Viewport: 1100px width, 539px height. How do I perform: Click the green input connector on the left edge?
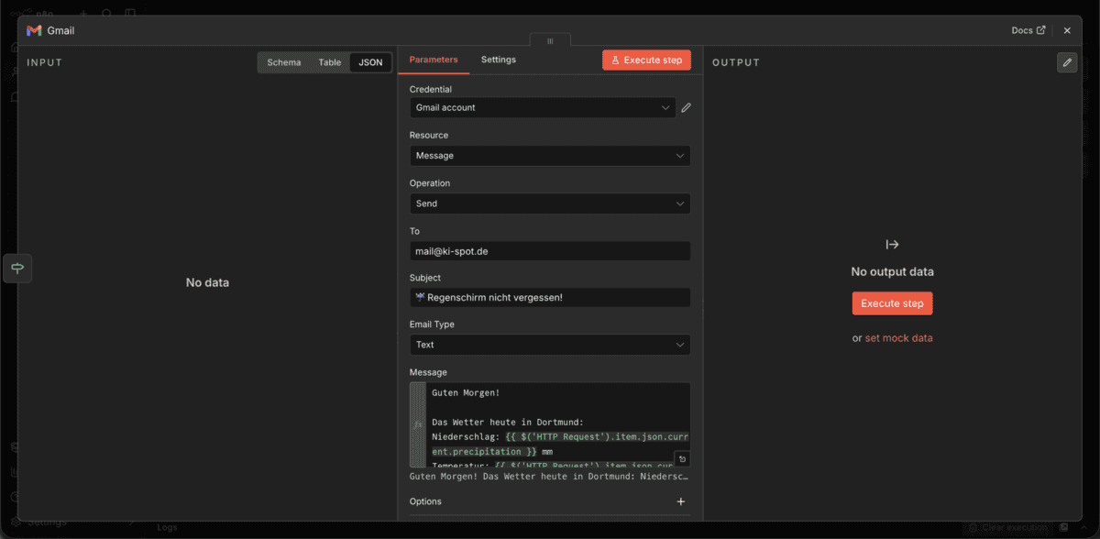17,268
